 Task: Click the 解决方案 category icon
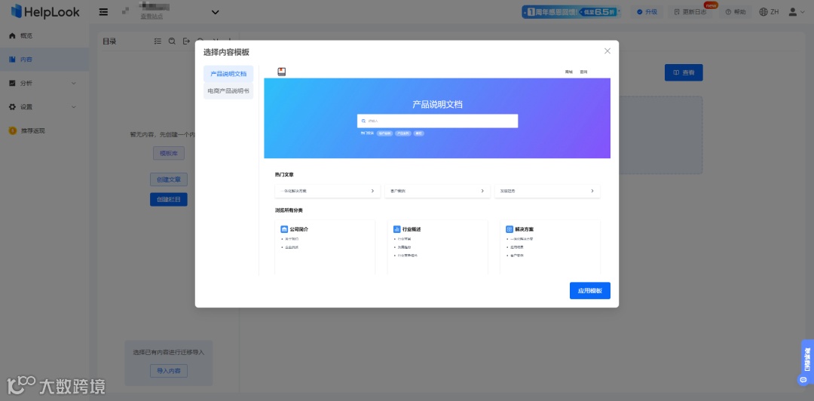510,229
